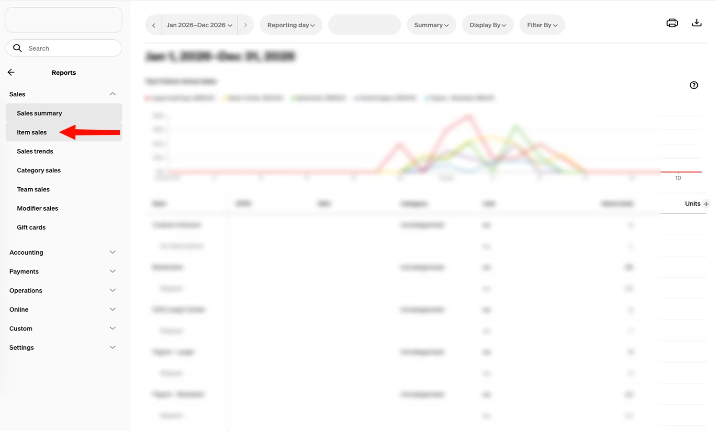The width and height of the screenshot is (718, 431).
Task: Select Category sales in the sidebar
Action: [39, 170]
